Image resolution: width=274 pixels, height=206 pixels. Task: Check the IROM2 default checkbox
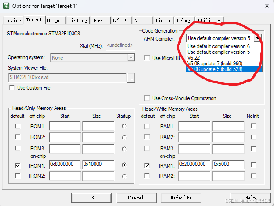coord(18,176)
